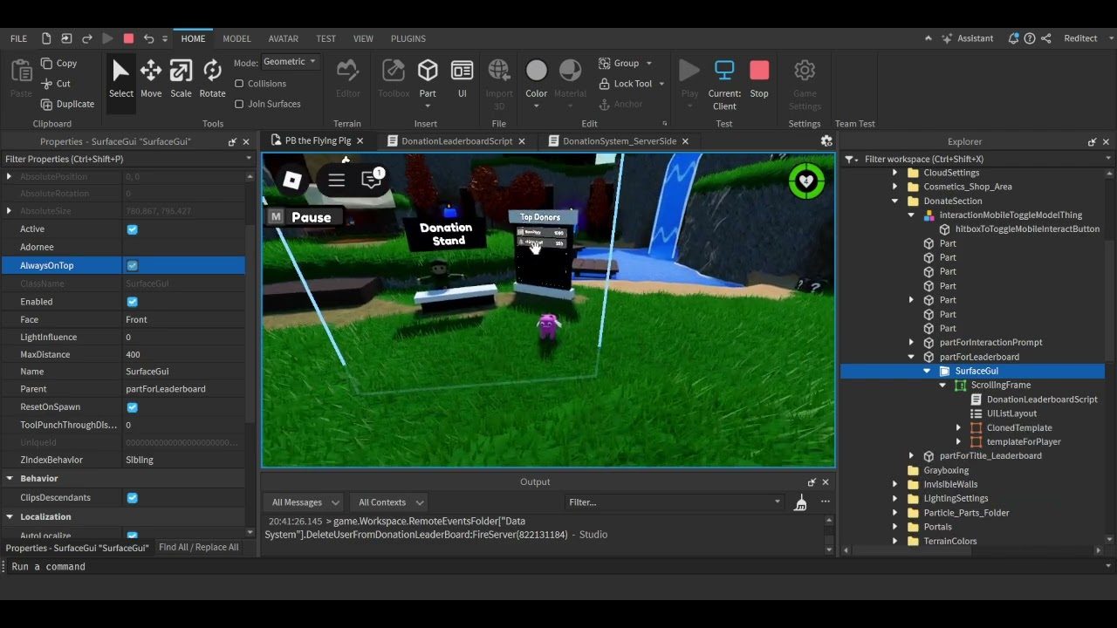Open the DonationLeaderboardScript tab
1117x628 pixels.
456,141
